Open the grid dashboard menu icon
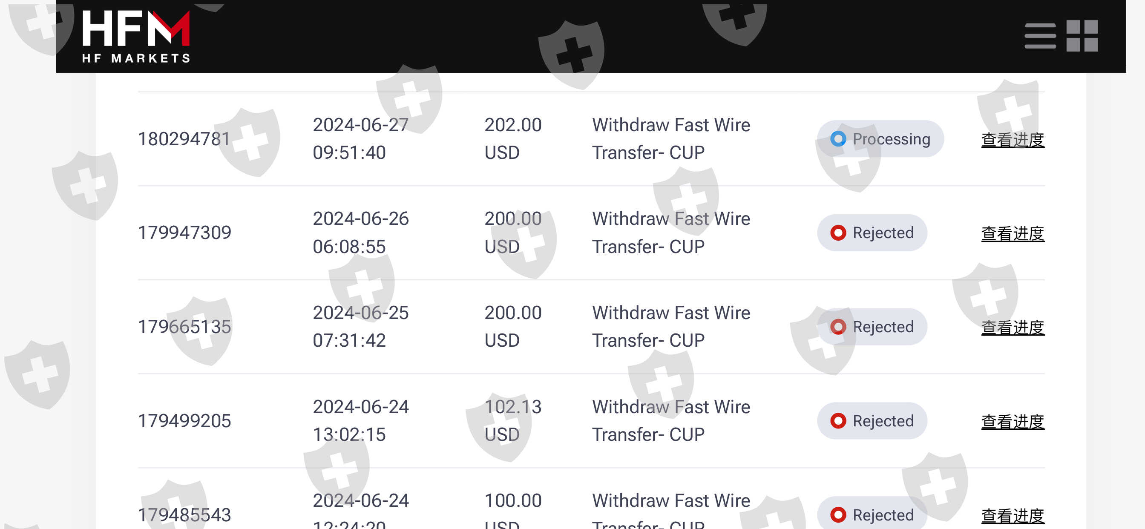The height and width of the screenshot is (529, 1145). pos(1082,36)
